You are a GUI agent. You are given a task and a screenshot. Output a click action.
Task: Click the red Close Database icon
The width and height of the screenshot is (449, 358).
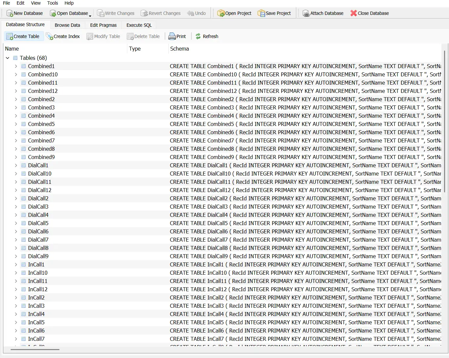coord(353,13)
